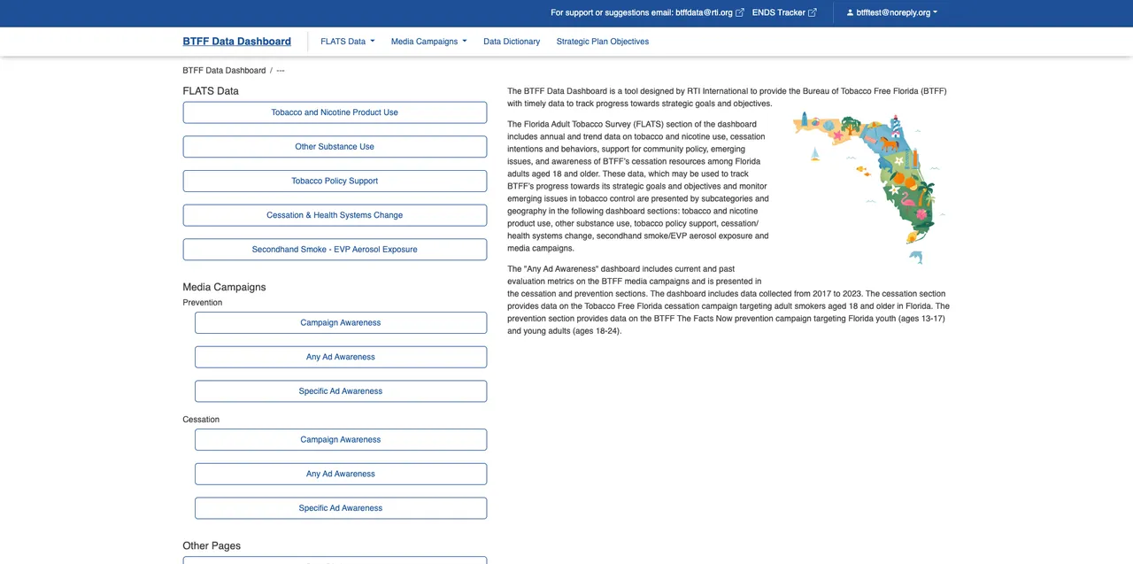
Task: Go to Strategic Plan Objectives
Action: point(603,42)
